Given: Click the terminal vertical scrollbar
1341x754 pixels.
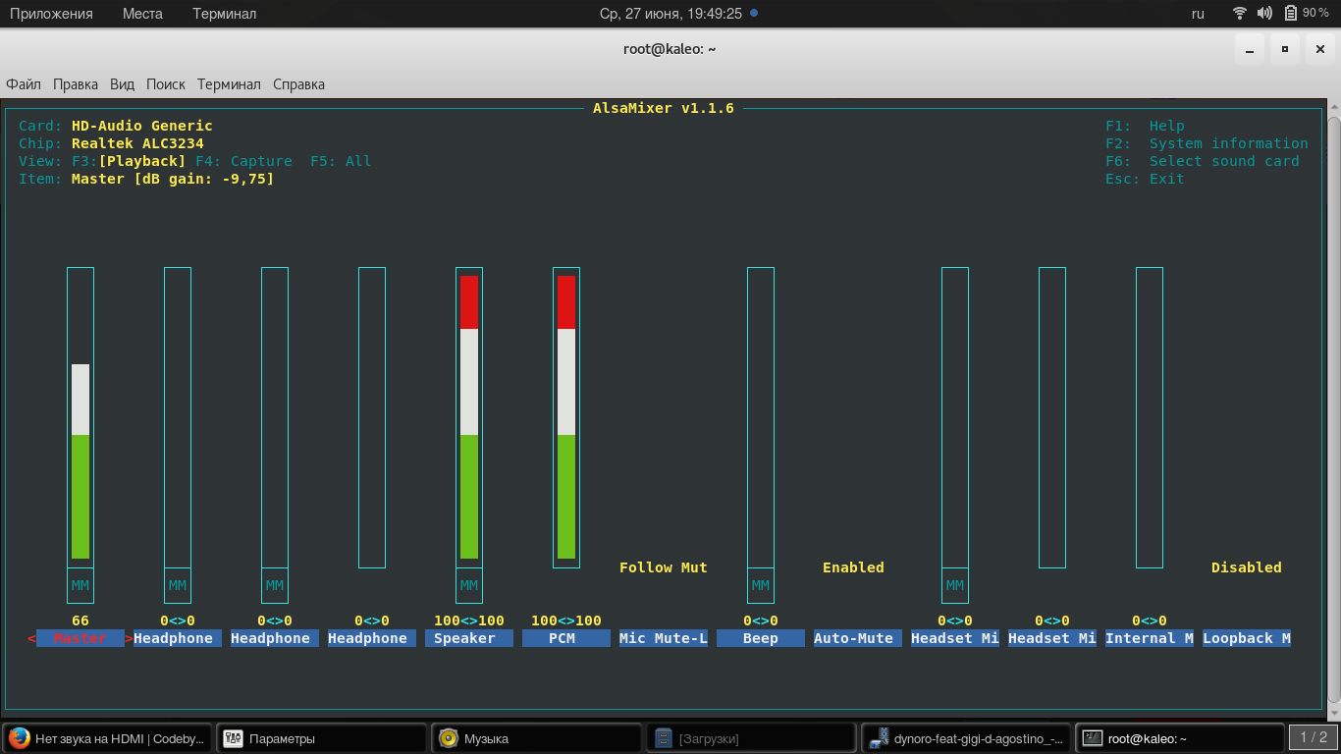Looking at the screenshot, I should [1334, 408].
